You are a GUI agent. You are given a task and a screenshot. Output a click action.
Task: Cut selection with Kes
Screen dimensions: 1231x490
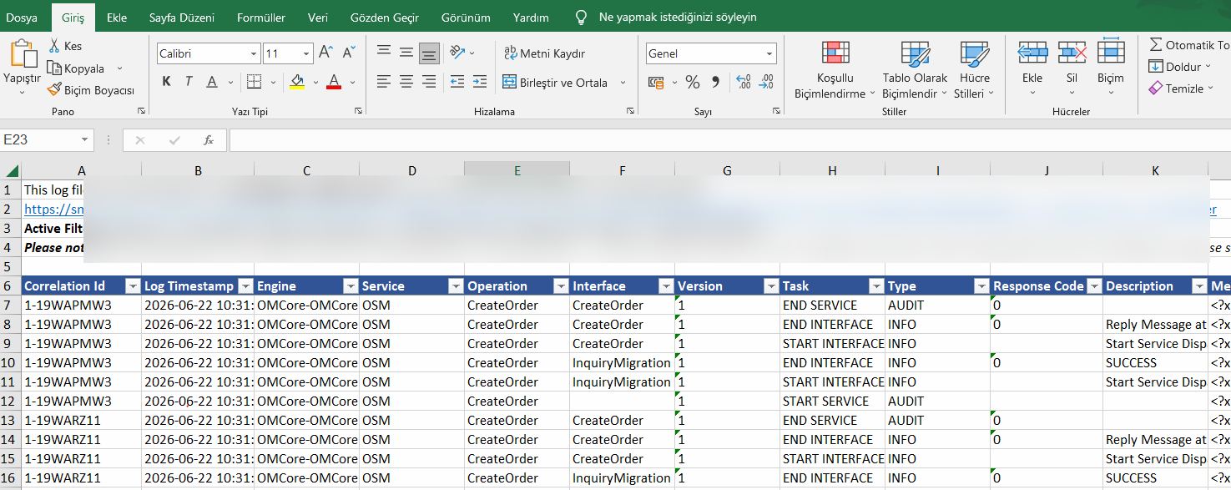point(65,46)
